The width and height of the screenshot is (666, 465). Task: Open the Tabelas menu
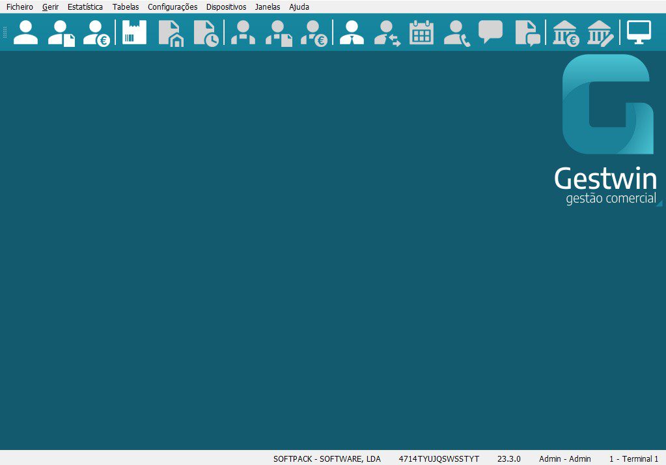point(125,7)
